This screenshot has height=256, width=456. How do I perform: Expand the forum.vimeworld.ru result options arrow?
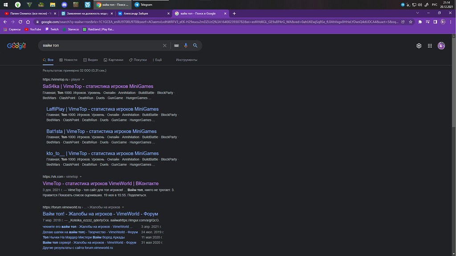tap(122, 207)
